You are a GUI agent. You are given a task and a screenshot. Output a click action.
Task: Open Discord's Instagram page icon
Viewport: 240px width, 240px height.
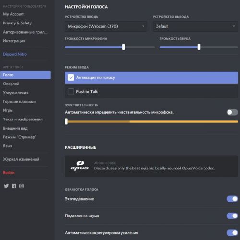coord(21,186)
